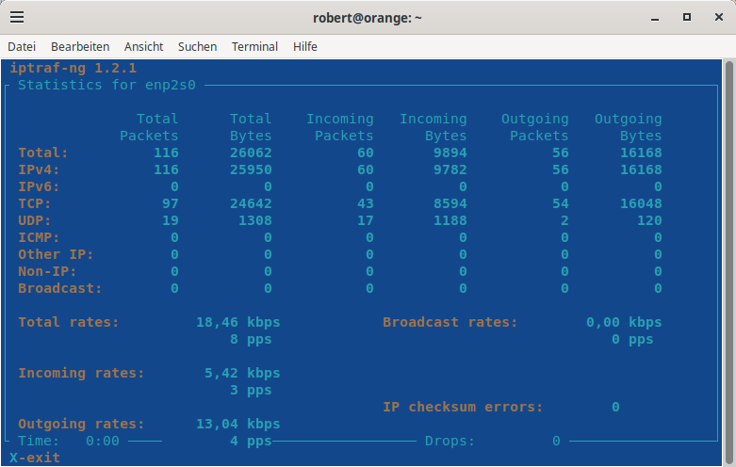The height and width of the screenshot is (467, 736).
Task: Close the robert@orange terminal window
Action: pyautogui.click(x=717, y=18)
